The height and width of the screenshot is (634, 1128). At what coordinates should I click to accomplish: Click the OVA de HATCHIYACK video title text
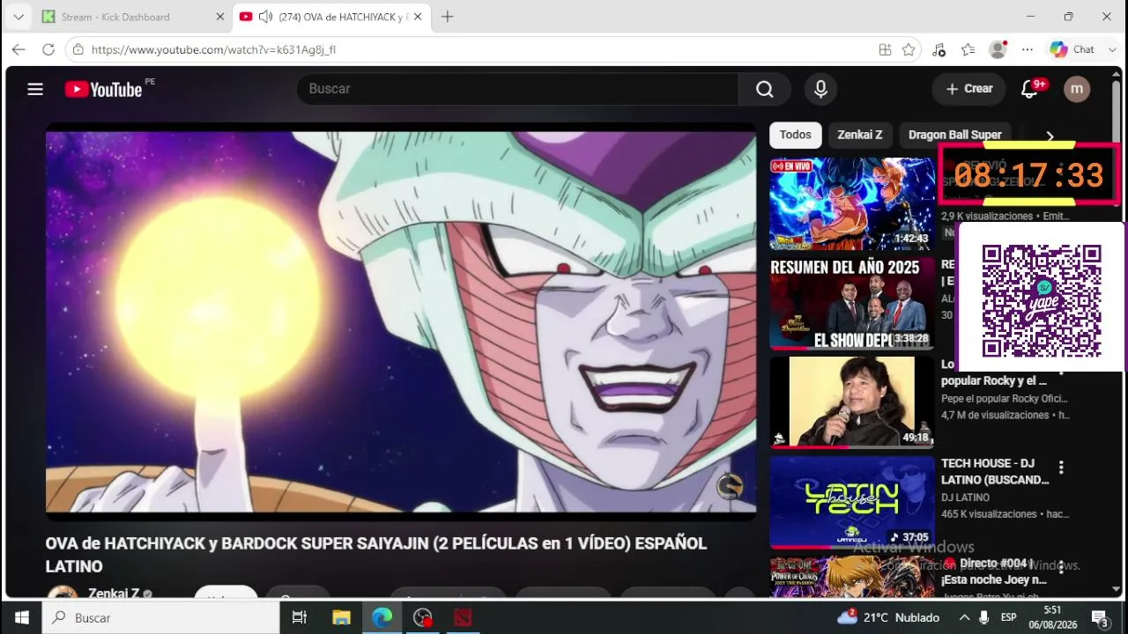coord(376,555)
